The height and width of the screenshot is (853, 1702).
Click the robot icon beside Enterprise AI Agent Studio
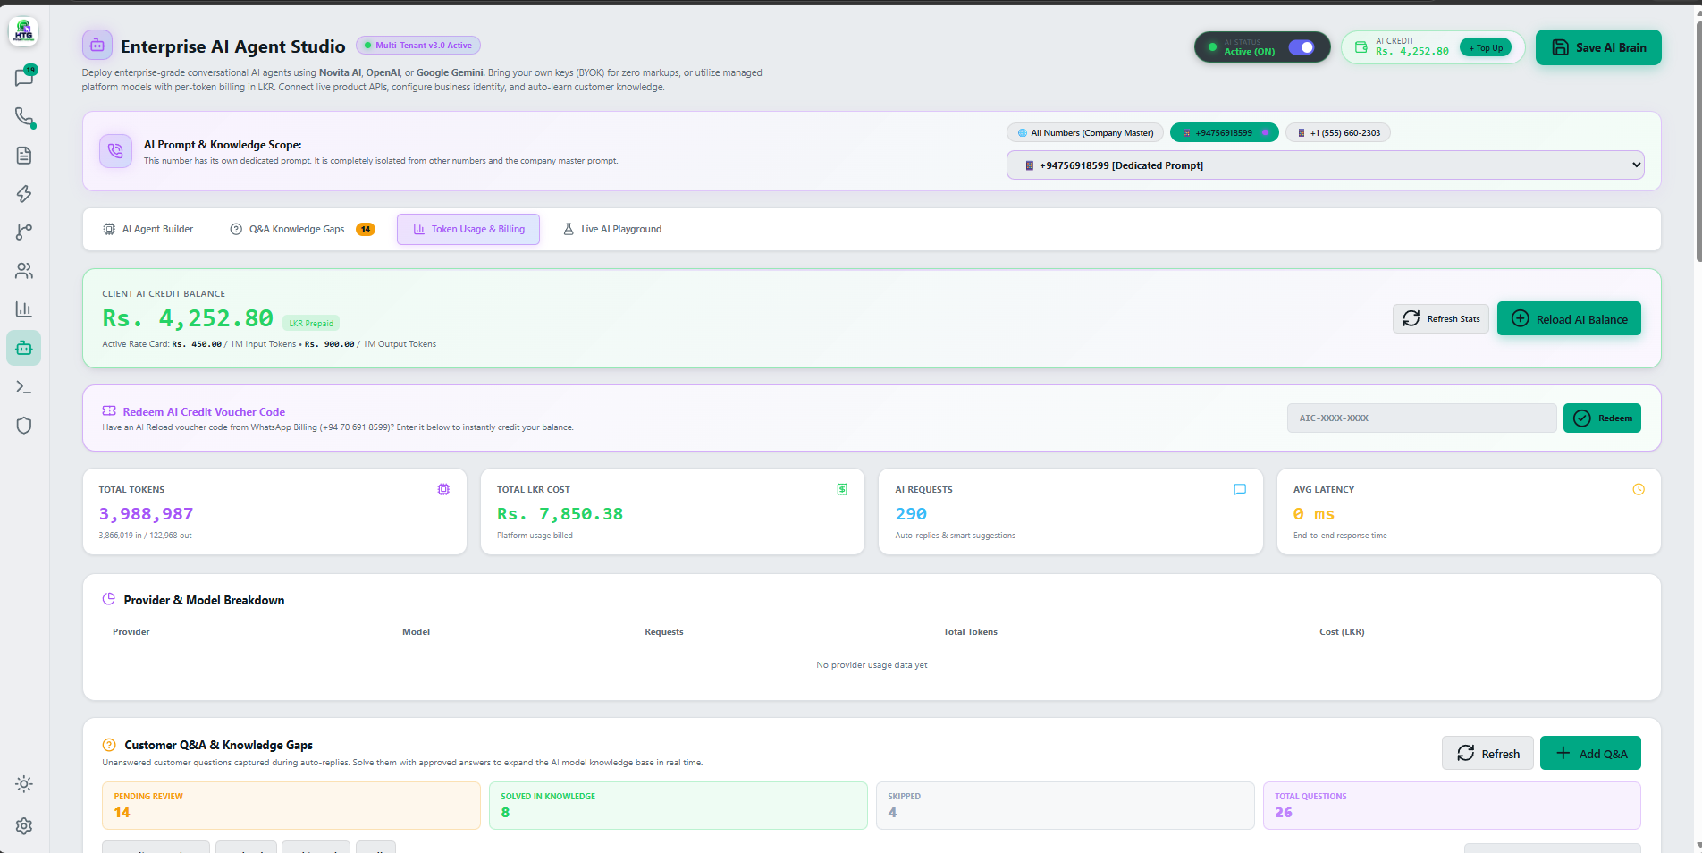tap(97, 45)
